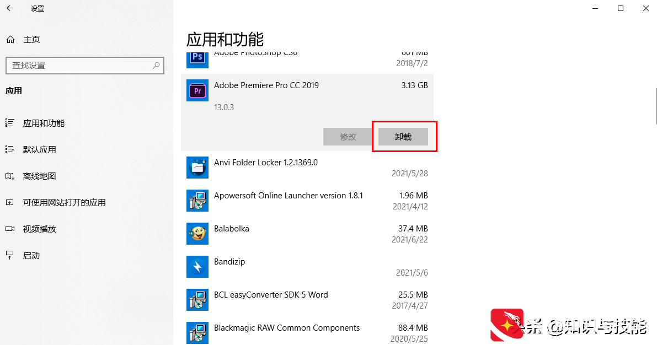This screenshot has height=345, width=657.
Task: Click the 88.4 MB size value
Action: (413, 328)
